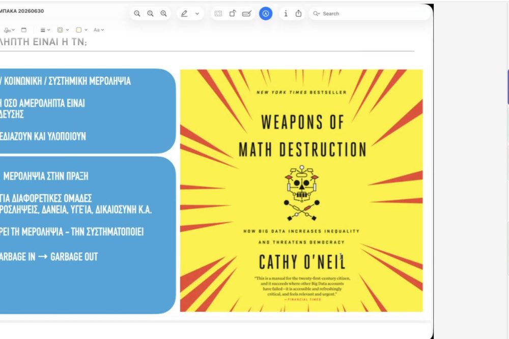
Task: Click the 'WEAPONS OF' title line
Action: pyautogui.click(x=302, y=122)
